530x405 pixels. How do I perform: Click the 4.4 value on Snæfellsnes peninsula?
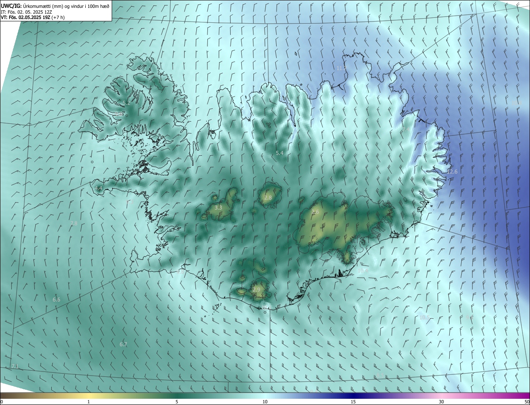(99, 188)
